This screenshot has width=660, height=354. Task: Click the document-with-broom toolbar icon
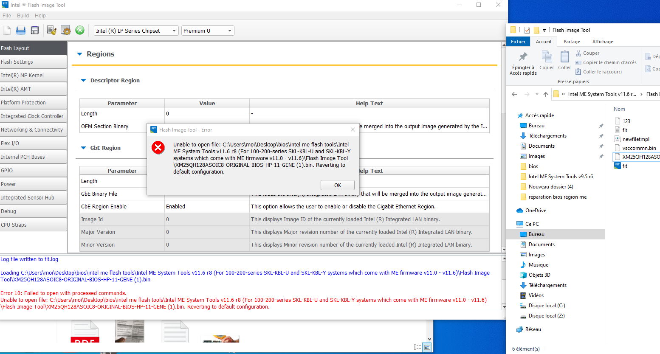tap(52, 30)
